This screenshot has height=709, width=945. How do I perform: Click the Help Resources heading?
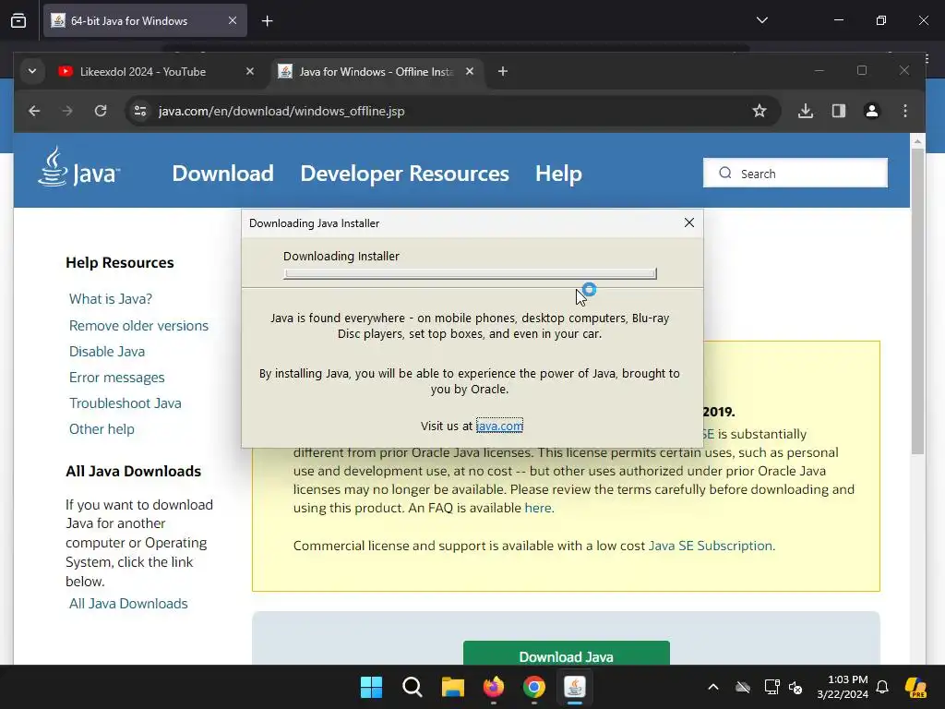click(119, 262)
